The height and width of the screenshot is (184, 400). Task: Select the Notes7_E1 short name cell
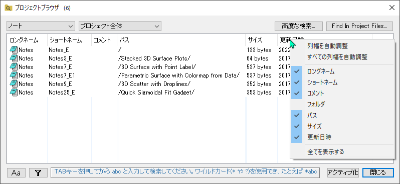(x=62, y=75)
